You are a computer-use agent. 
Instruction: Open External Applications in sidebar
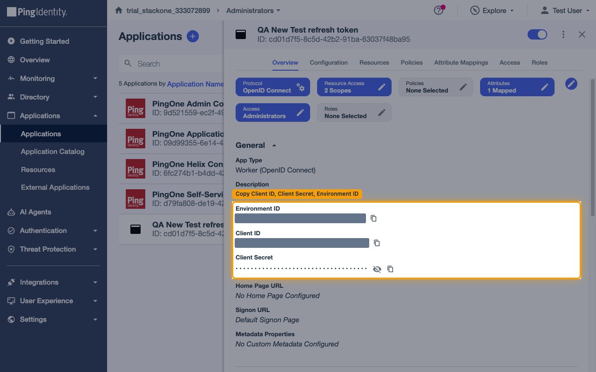point(54,187)
